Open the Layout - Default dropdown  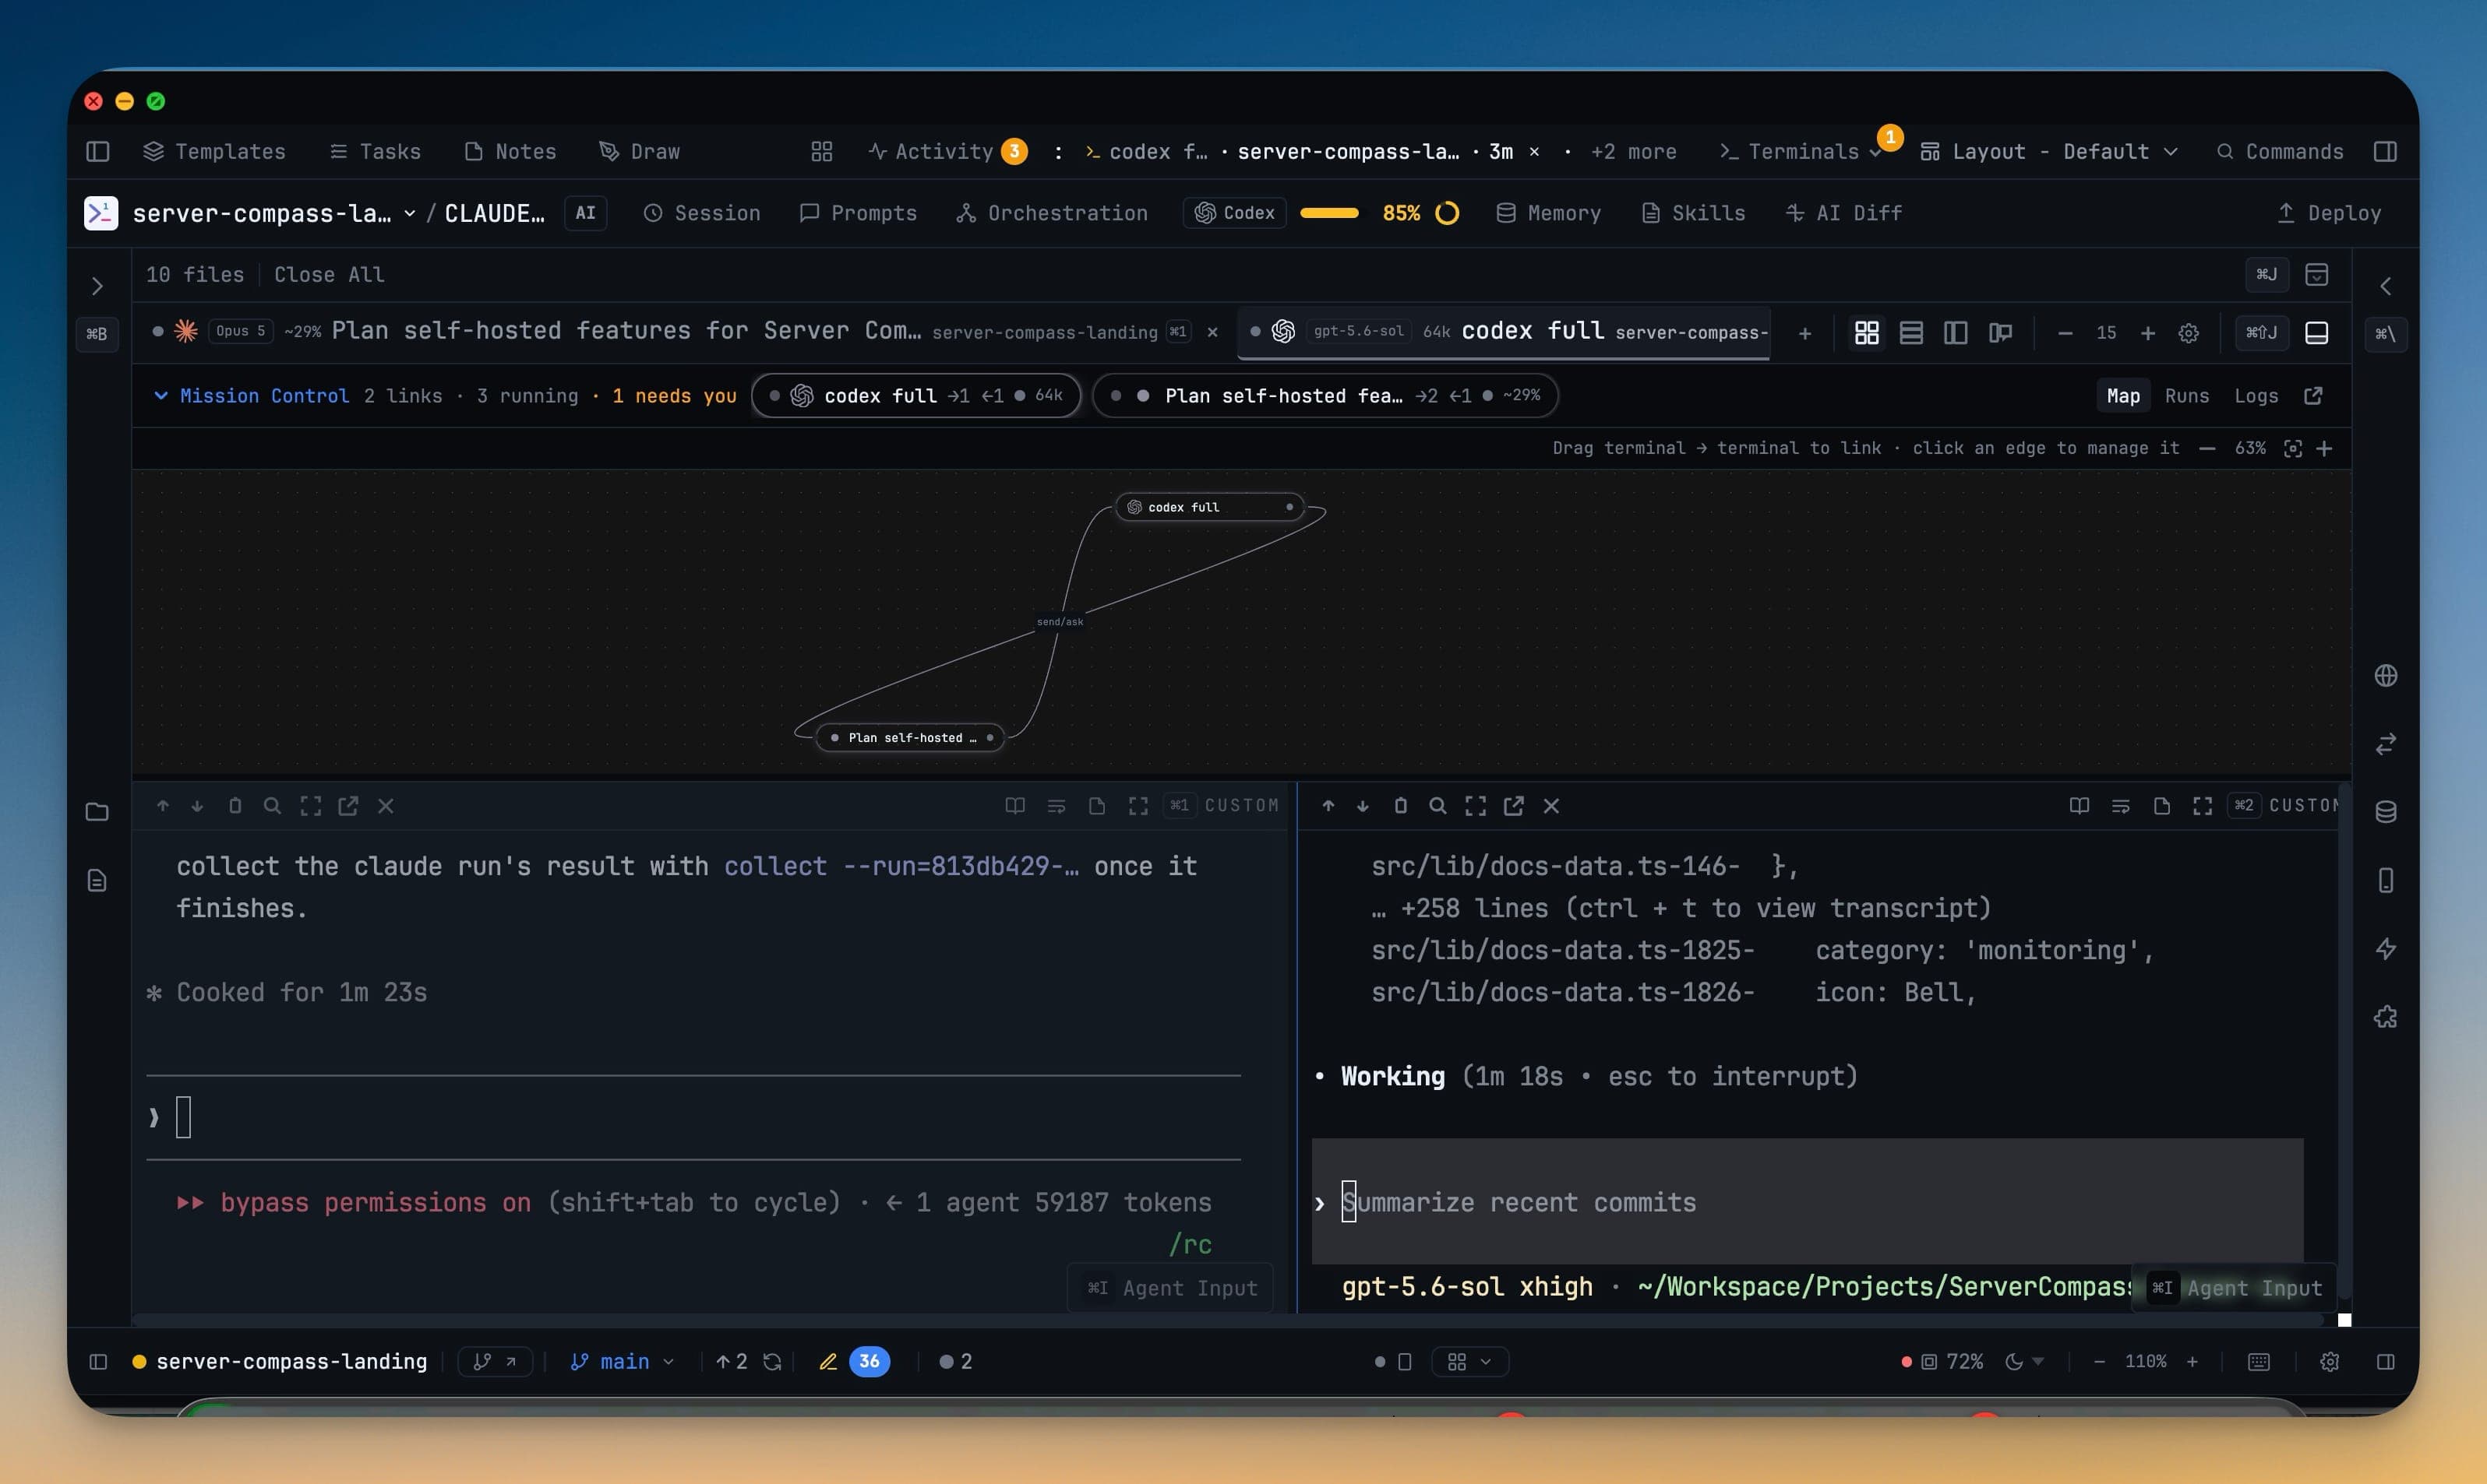(2048, 151)
